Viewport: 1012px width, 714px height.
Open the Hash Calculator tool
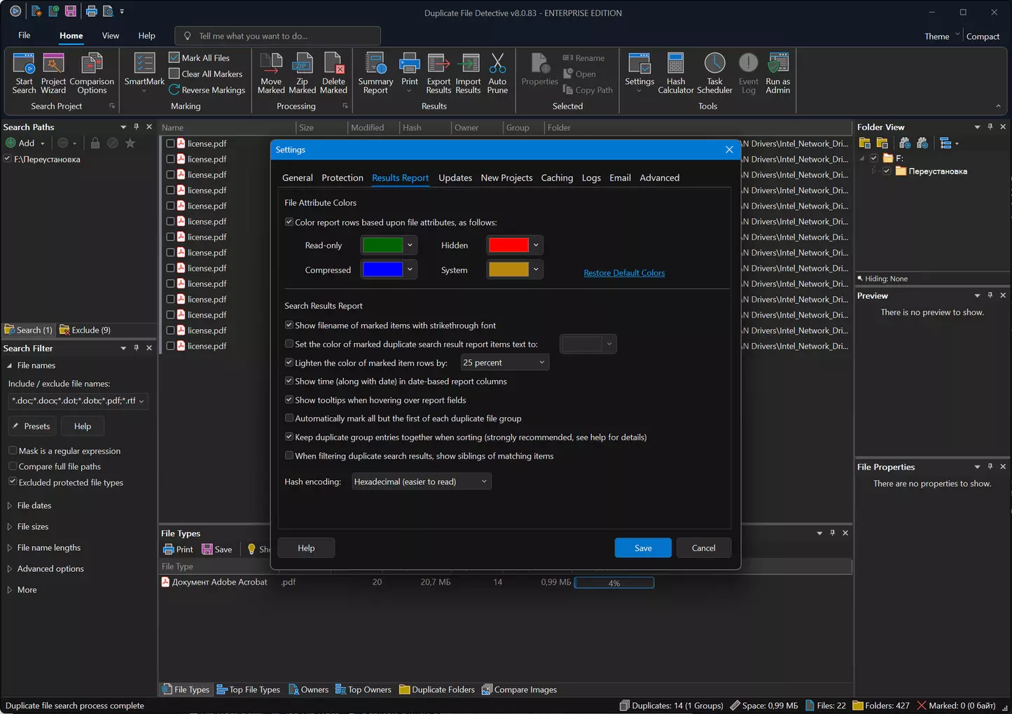676,73
